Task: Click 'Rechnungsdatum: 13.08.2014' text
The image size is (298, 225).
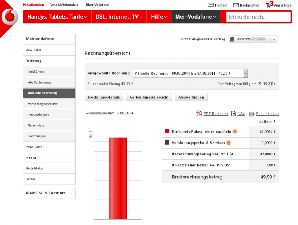Action: pyautogui.click(x=109, y=113)
